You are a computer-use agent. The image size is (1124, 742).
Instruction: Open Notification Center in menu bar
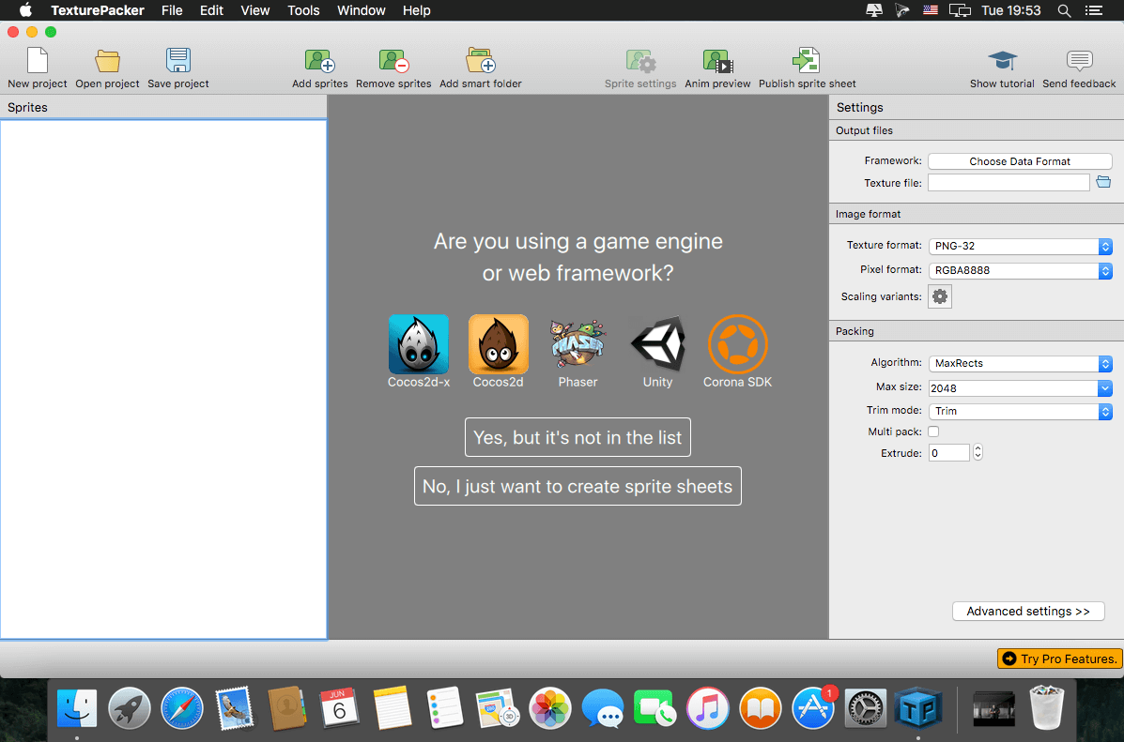tap(1094, 10)
